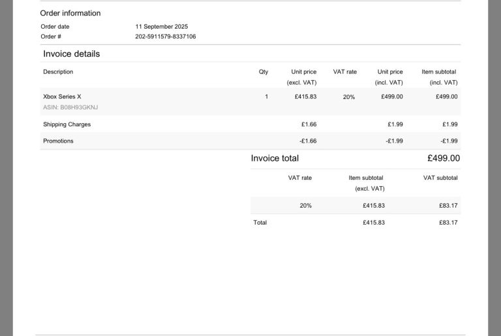The image size is (501, 336).
Task: Click the Invoice details heading
Action: click(72, 54)
